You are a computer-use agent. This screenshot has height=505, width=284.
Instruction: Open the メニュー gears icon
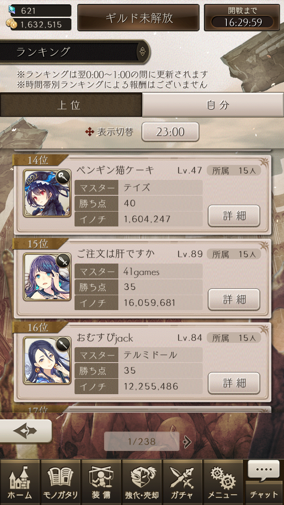[x=223, y=482]
